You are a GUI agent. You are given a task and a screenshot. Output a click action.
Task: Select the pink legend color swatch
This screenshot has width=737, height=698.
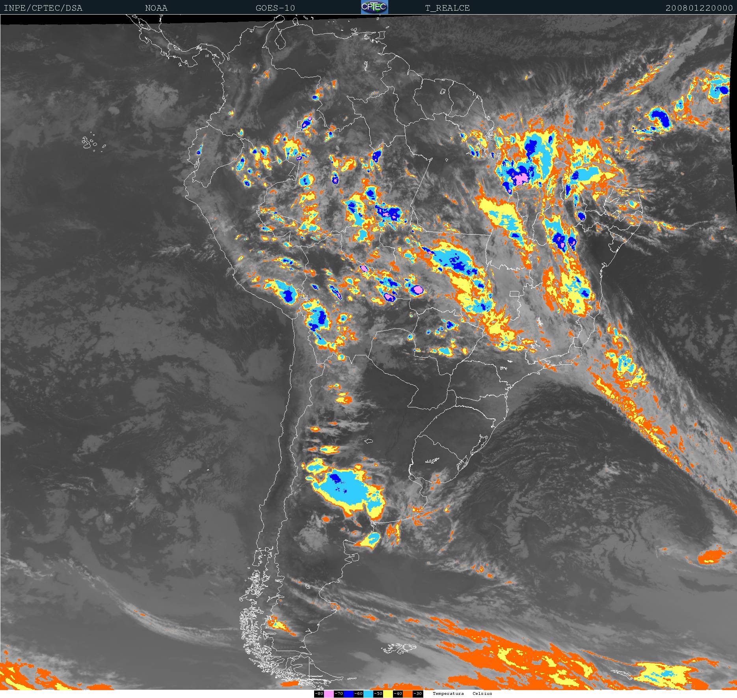click(329, 694)
